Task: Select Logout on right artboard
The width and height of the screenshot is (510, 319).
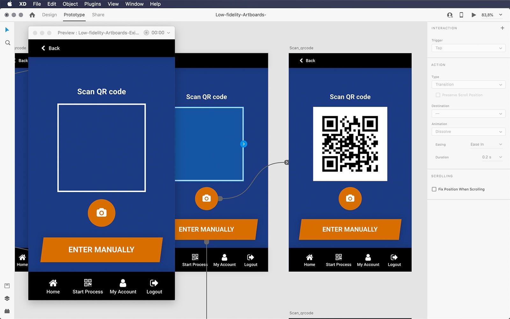Action: click(x=394, y=260)
